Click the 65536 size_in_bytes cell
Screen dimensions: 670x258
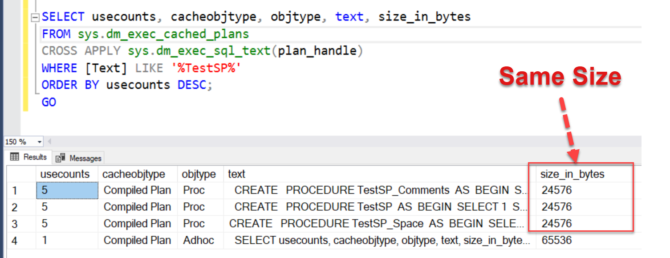click(589, 241)
